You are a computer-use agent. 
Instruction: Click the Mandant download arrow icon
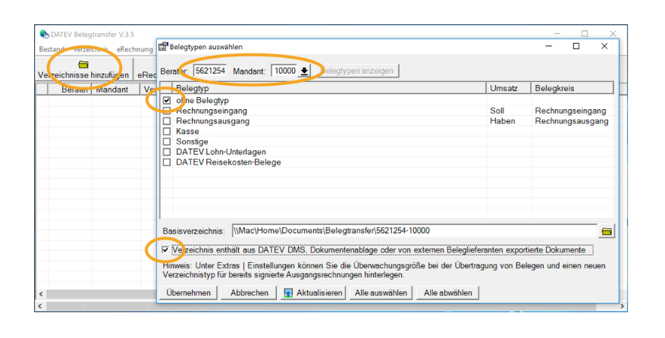pyautogui.click(x=304, y=70)
